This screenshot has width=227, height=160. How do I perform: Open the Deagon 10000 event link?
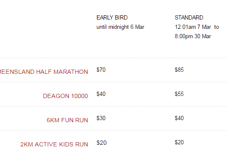pyautogui.click(x=65, y=96)
